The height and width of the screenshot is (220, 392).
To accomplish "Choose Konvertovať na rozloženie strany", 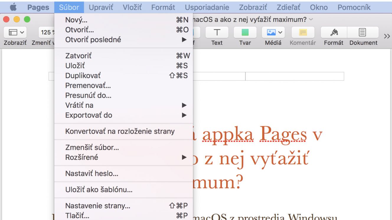I will (124, 131).
